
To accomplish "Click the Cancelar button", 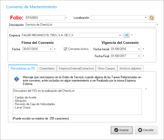I will coord(146,130).
